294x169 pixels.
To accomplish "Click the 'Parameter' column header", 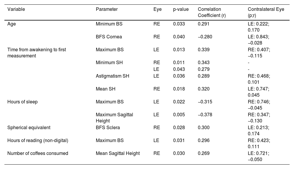I will [x=107, y=9].
